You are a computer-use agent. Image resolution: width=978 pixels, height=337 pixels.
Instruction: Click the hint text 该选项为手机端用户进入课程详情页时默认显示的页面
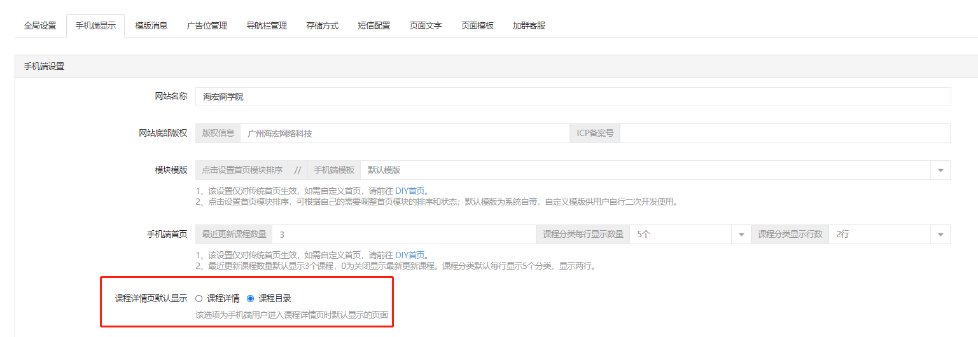pyautogui.click(x=291, y=315)
